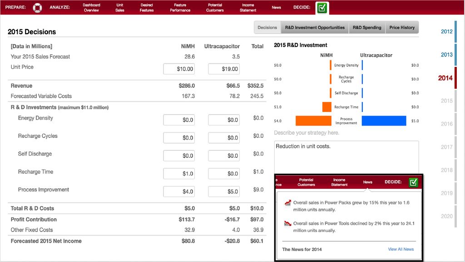
Task: Select year 2013 in timeline
Action: coord(447,55)
